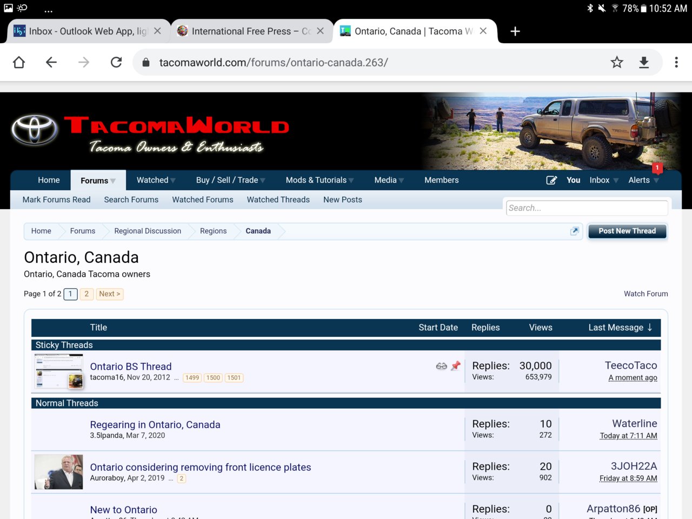Image resolution: width=692 pixels, height=519 pixels.
Task: Tap the download icon in address bar
Action: [644, 62]
